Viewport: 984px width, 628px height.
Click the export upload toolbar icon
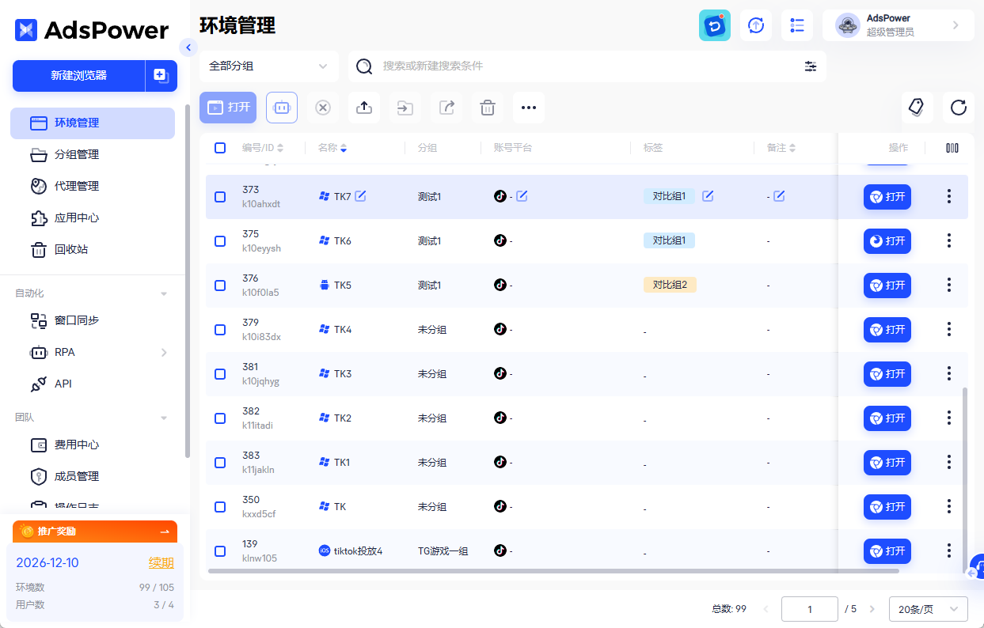364,108
